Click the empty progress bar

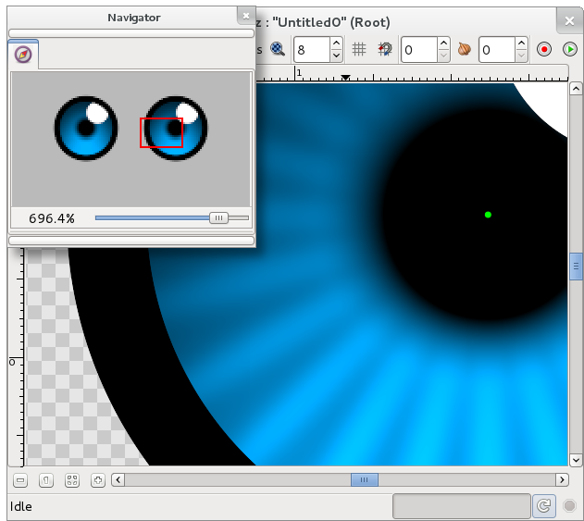point(462,506)
